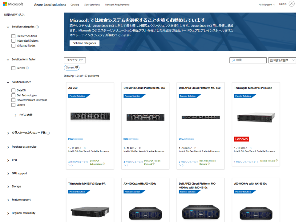Click MC-760 Flex on Demand info icon
Image resolution: width=303 pixels, height=222 pixels.
[x=153, y=164]
